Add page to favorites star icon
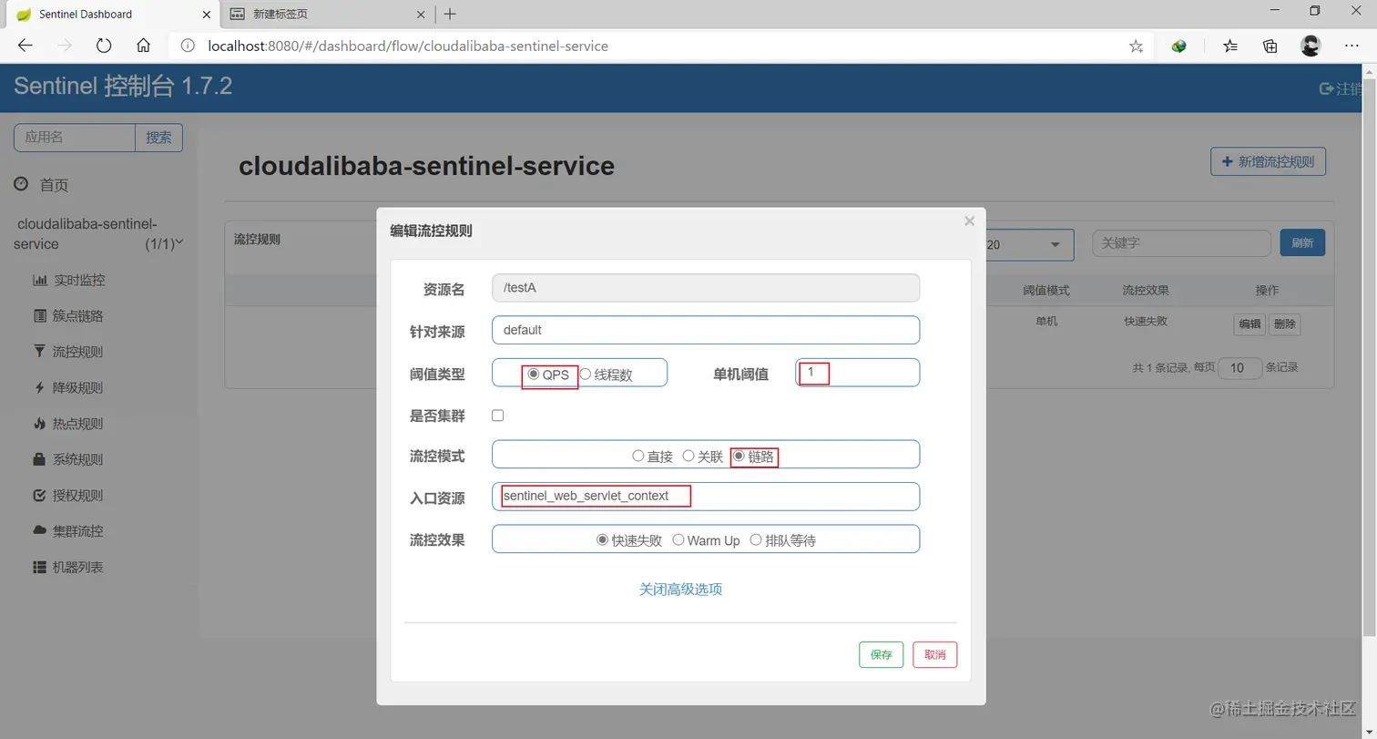Viewport: 1377px width, 739px height. (1136, 46)
